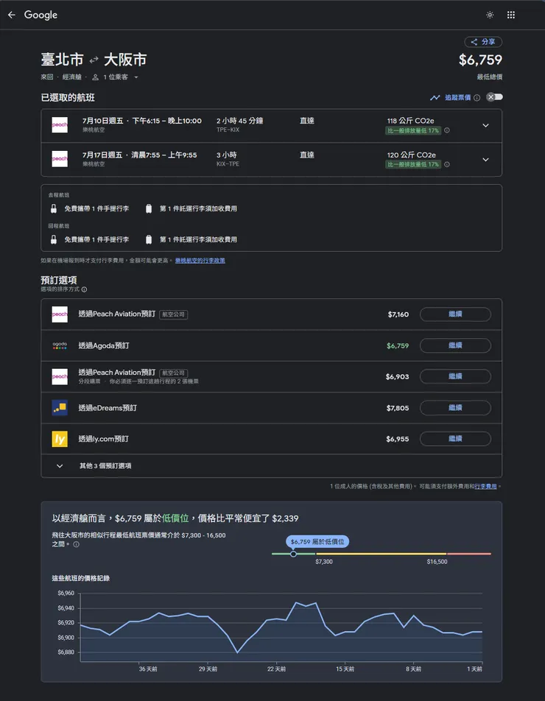The image size is (545, 701).
Task: Click the Agoda logo icon
Action: (60, 345)
